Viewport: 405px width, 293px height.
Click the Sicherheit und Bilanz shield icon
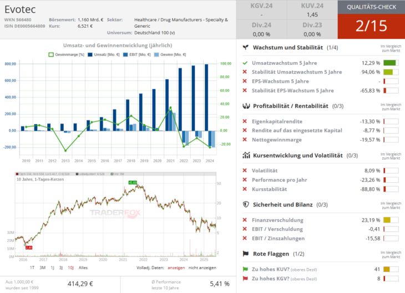coord(246,204)
